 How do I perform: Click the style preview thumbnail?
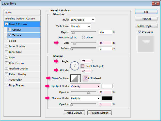pyautogui.click(x=146, y=44)
